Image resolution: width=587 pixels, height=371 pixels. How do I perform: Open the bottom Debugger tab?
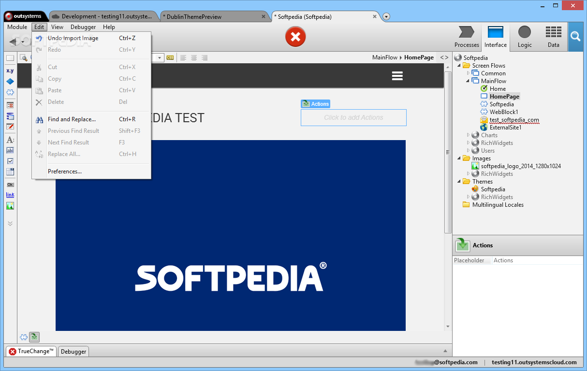pos(73,352)
